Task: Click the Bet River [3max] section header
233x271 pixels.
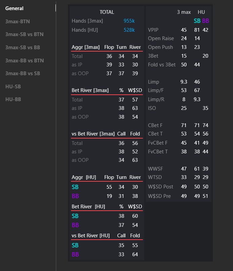Action: click(90, 90)
